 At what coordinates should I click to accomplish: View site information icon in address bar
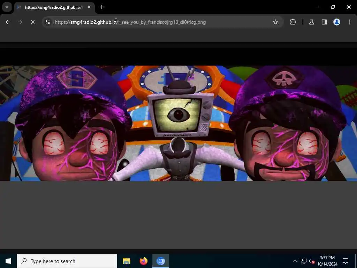(47, 22)
